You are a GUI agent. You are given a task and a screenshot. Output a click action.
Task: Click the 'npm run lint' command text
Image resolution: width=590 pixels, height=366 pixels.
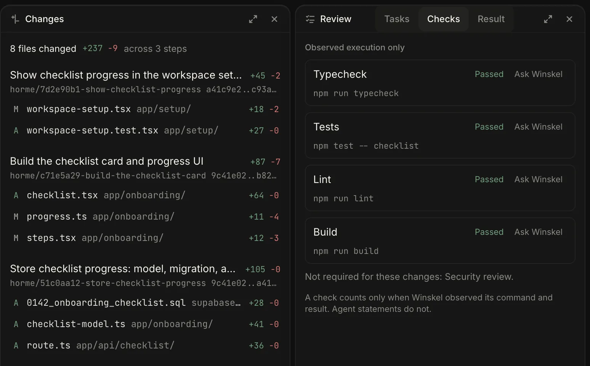coord(343,199)
